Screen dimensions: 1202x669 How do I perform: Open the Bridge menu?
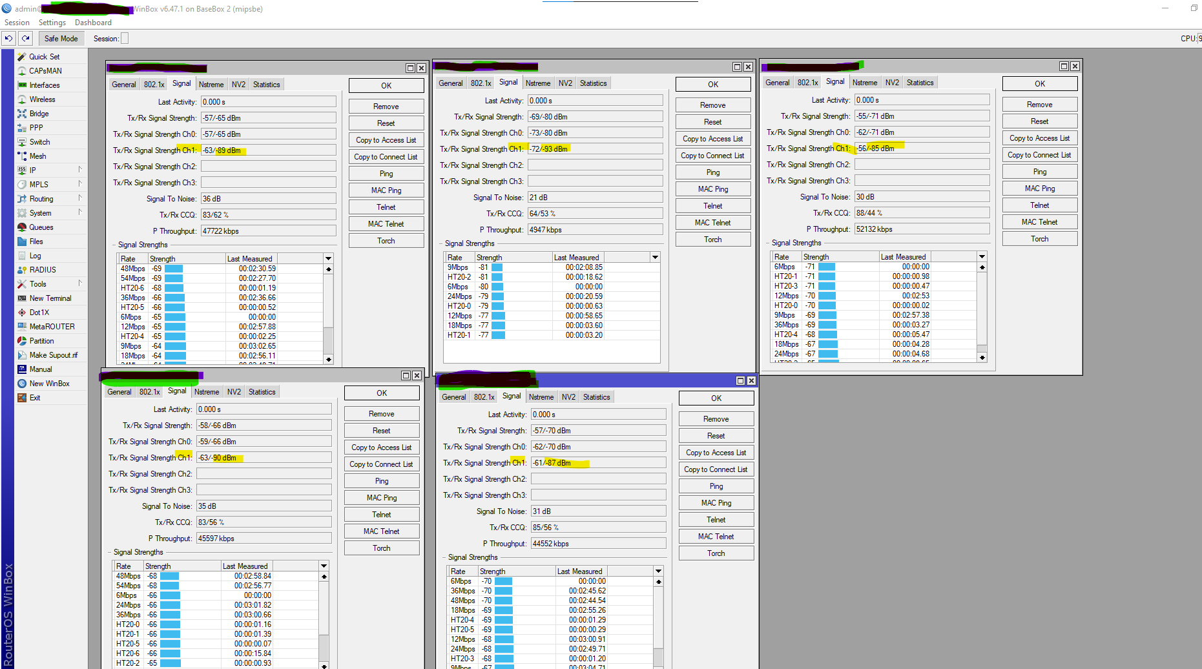click(39, 114)
